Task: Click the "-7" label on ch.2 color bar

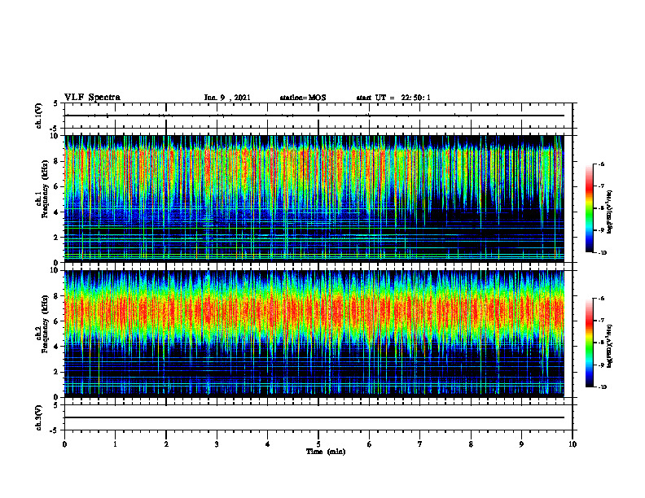Action: 601,321
